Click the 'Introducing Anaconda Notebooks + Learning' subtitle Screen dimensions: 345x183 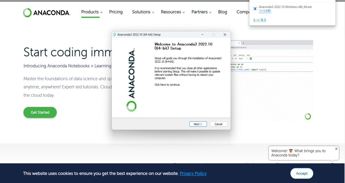tap(68, 66)
